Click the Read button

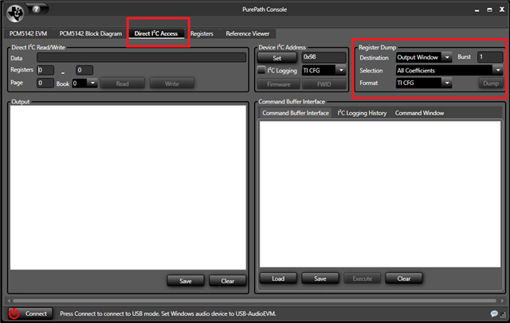(x=122, y=84)
